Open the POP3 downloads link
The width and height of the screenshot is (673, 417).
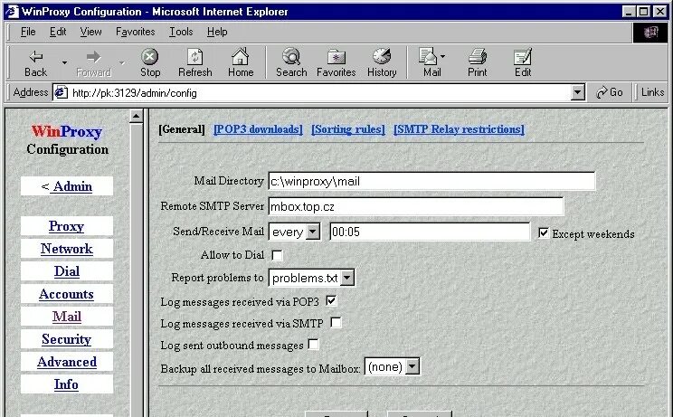258,129
